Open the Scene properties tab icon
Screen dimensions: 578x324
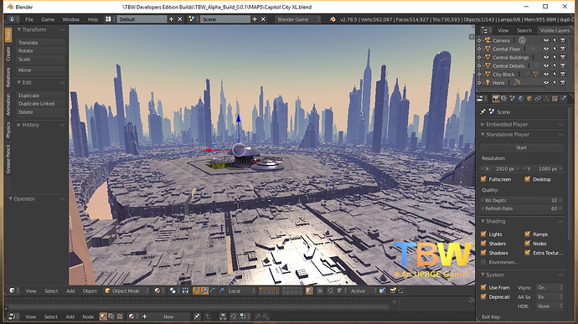pyautogui.click(x=513, y=99)
